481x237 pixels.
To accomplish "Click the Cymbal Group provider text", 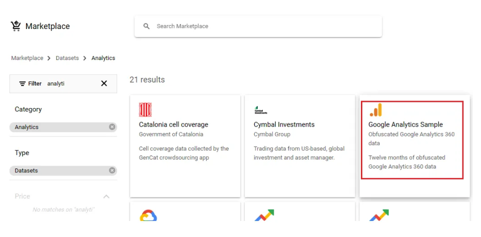I will point(272,134).
